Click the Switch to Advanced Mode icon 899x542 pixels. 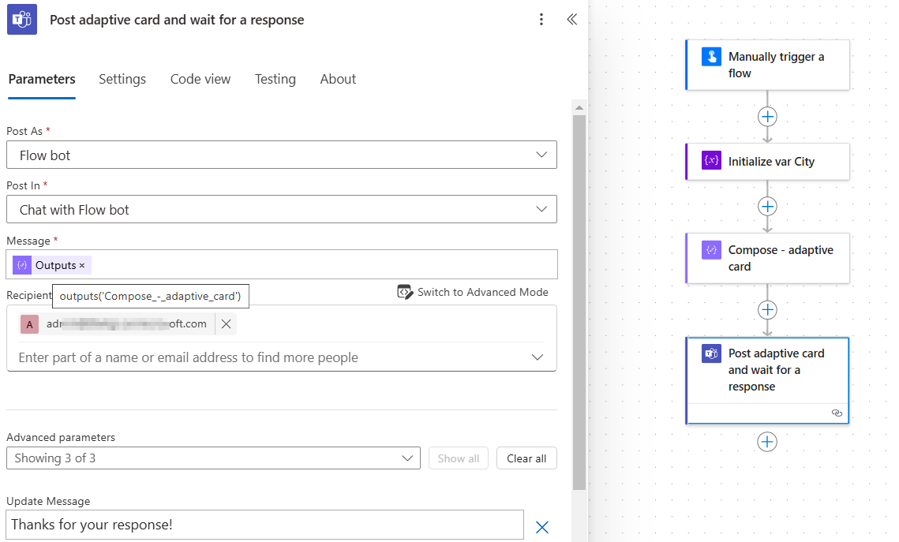[405, 292]
